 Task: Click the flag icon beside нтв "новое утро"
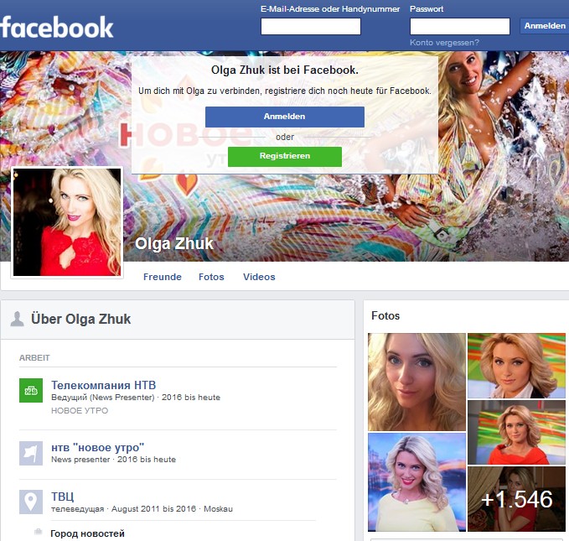tap(31, 453)
